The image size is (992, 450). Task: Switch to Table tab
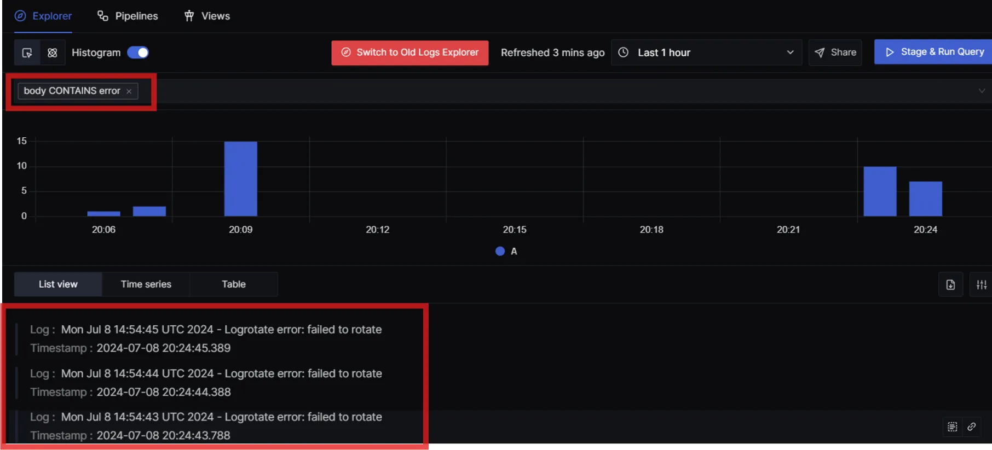pos(234,284)
